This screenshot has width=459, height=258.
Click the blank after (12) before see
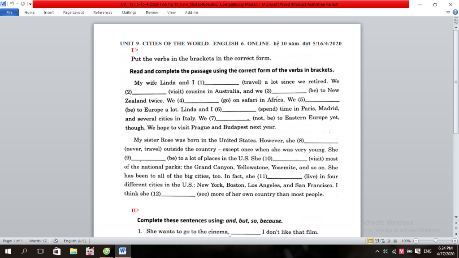click(x=178, y=194)
